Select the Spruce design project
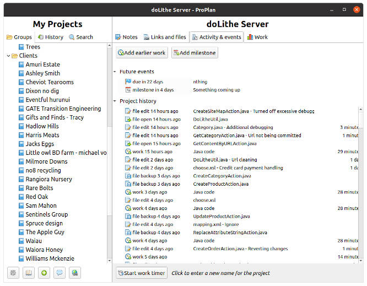367x286 pixels. pos(44,223)
